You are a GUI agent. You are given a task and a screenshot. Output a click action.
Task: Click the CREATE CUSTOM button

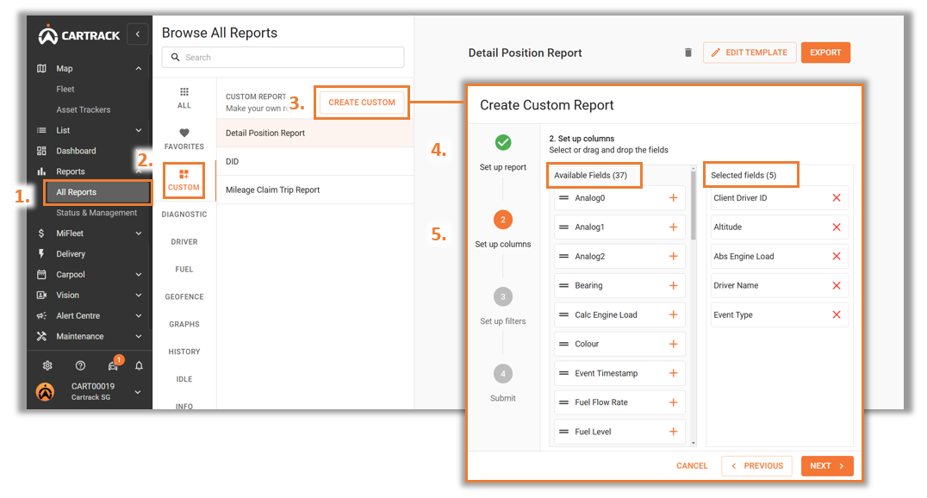click(x=362, y=103)
